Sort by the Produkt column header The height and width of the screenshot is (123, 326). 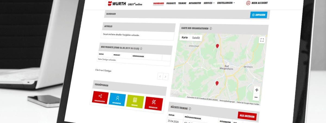[117, 55]
